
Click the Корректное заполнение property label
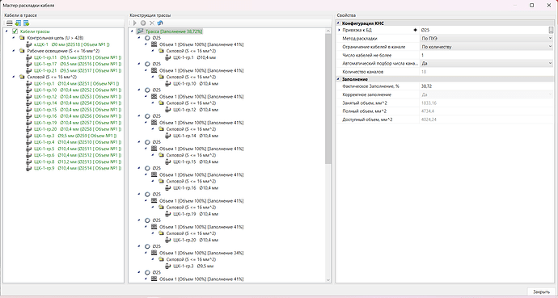tap(366, 94)
